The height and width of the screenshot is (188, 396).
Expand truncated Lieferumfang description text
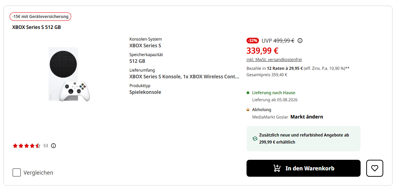tap(184, 77)
